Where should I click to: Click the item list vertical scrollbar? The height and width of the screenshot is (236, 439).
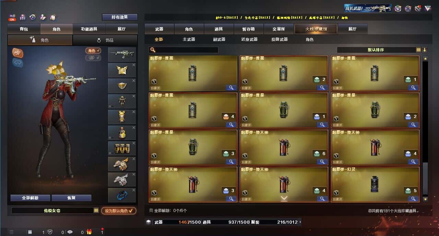425,129
